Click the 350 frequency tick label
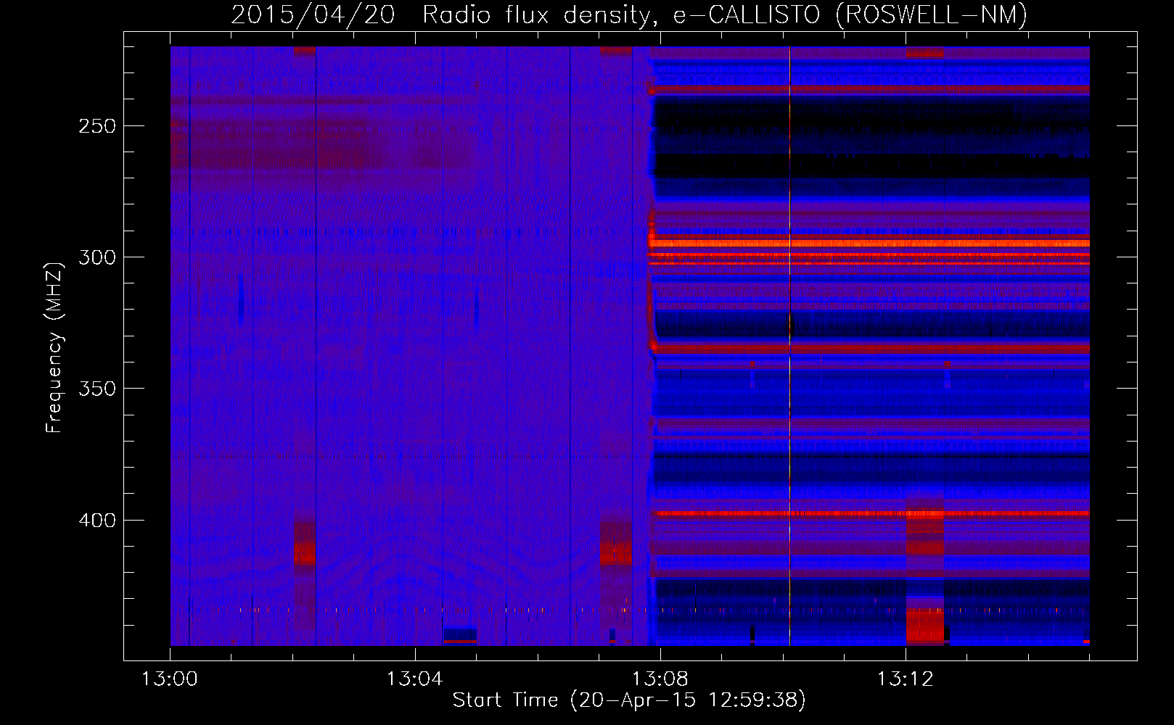Image resolution: width=1174 pixels, height=725 pixels. 97,389
